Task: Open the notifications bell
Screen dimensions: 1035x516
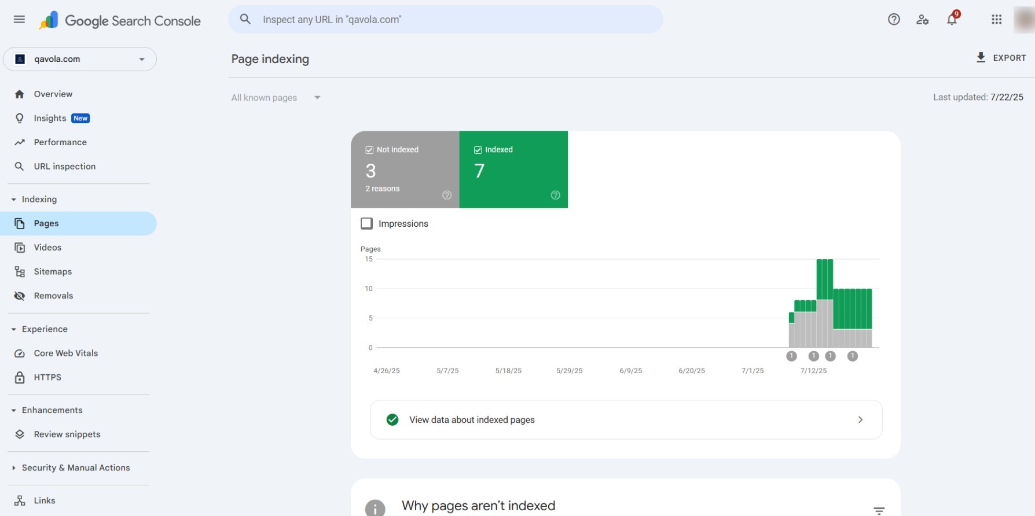Action: (x=952, y=20)
